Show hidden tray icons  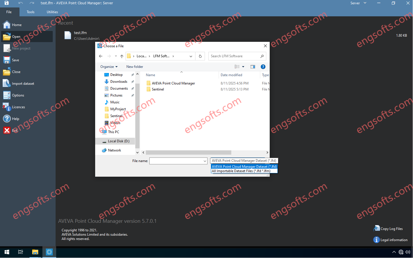(394, 252)
